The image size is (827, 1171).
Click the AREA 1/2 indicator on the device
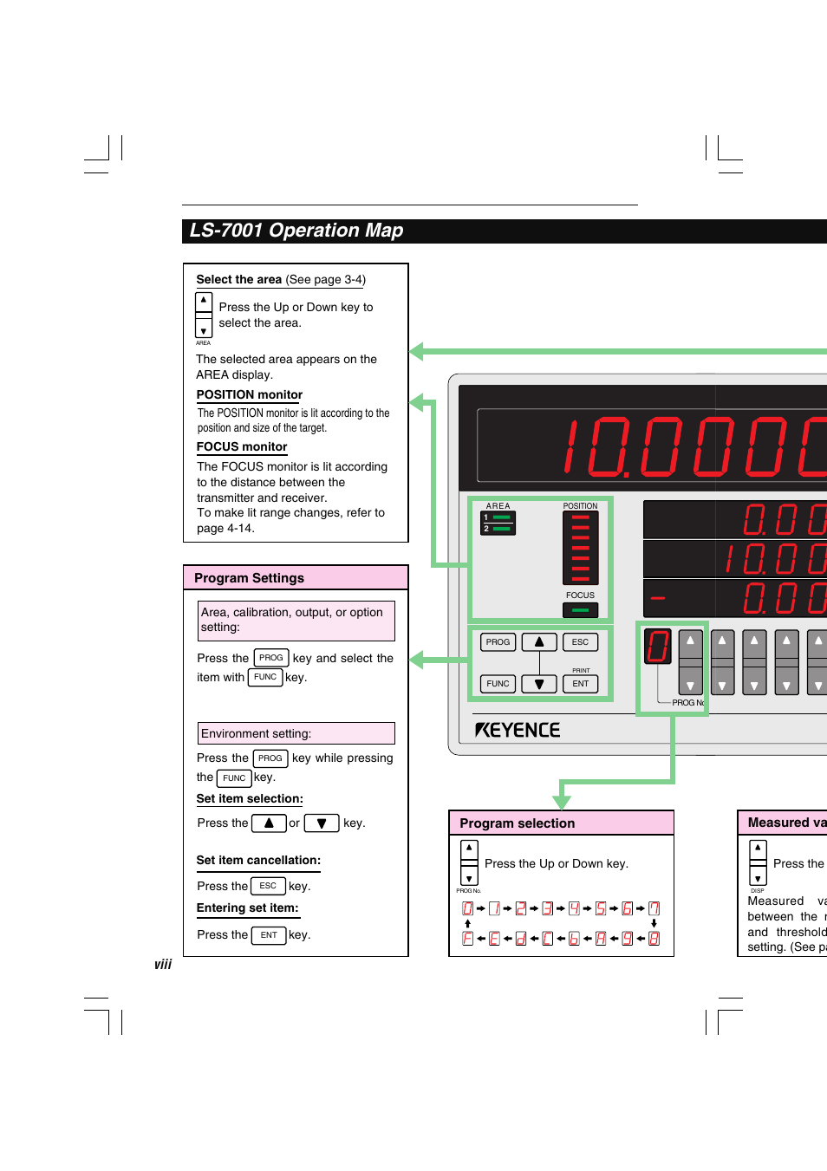coord(498,523)
